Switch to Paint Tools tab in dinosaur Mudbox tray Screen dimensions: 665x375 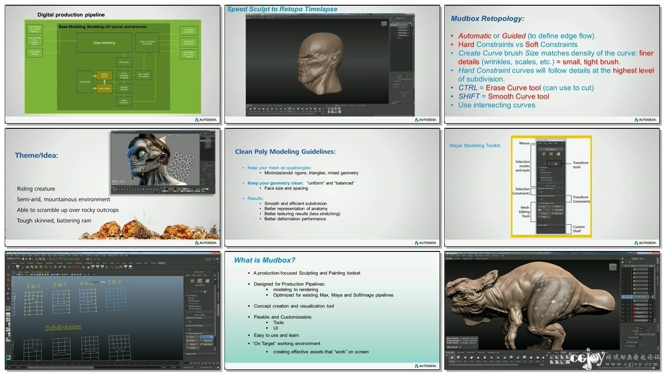[460, 353]
